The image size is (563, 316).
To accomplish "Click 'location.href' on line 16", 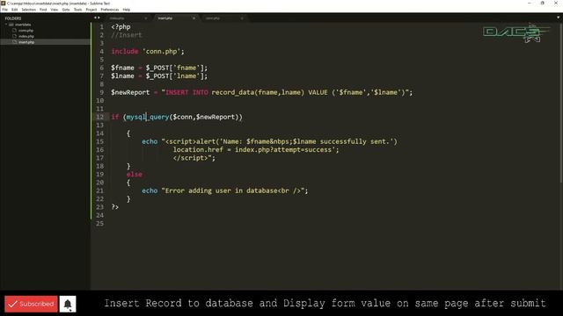I will 198,150.
